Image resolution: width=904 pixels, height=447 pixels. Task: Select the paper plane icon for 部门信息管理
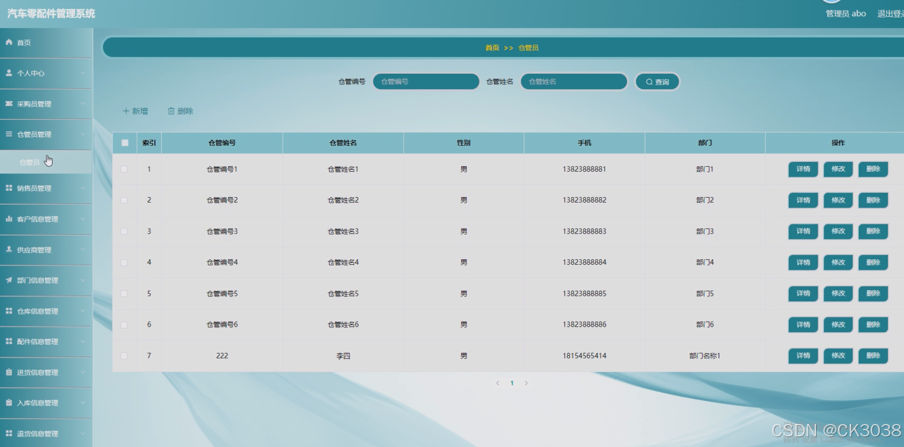coord(7,280)
